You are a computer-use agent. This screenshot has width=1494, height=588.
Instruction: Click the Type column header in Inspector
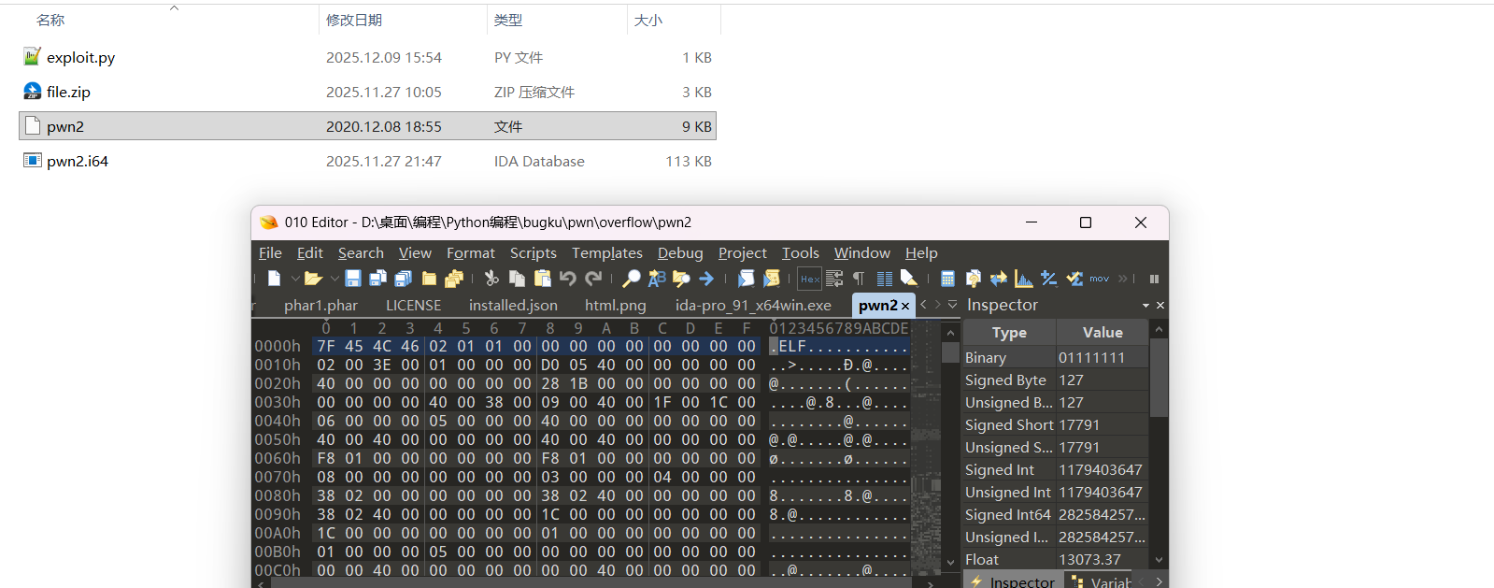pos(1009,333)
